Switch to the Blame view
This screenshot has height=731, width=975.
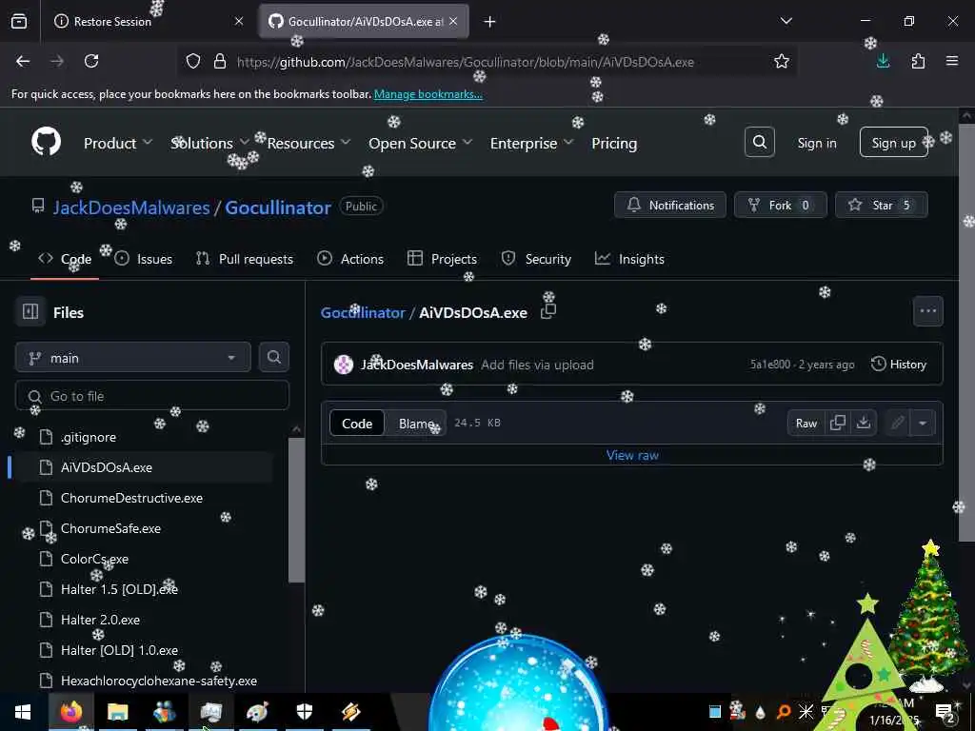click(416, 424)
